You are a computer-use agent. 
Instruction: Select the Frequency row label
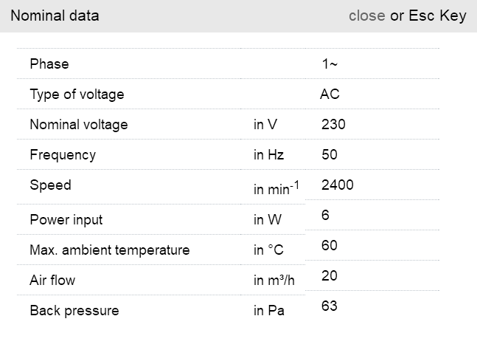pyautogui.click(x=63, y=155)
